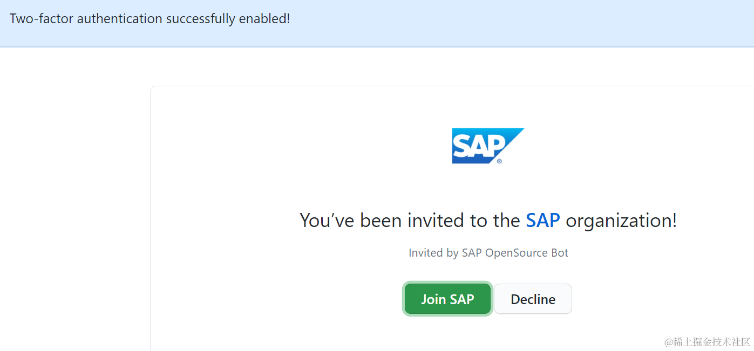Viewport: 754px width, 351px height.
Task: Click the "SAP OpenSource Bot" inviter name
Action: point(515,253)
